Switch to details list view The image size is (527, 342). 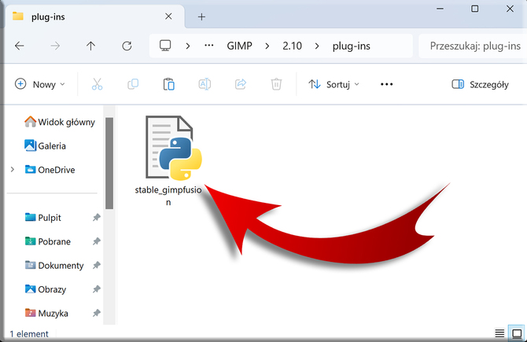coord(499,333)
